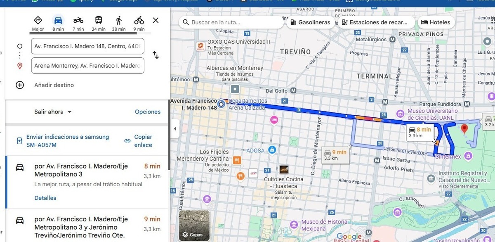Switch to cycling mode, 9 min
495x242 pixels.
[x=139, y=24]
